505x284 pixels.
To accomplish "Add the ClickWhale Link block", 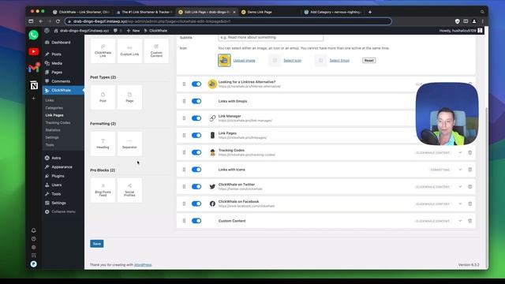I will (x=103, y=50).
